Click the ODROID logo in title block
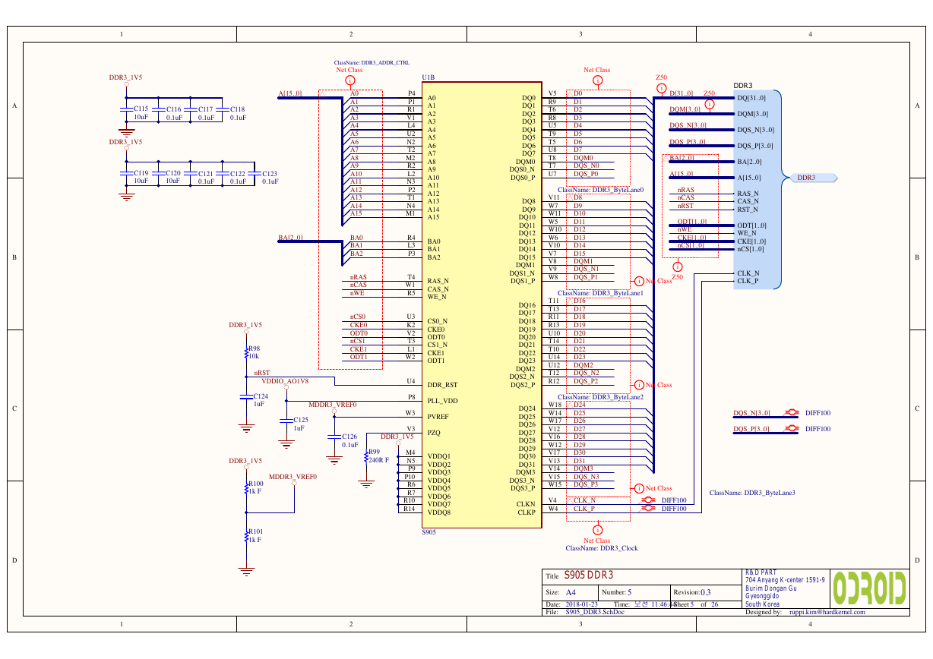Viewport: 933px width, 659px height. pos(870,587)
